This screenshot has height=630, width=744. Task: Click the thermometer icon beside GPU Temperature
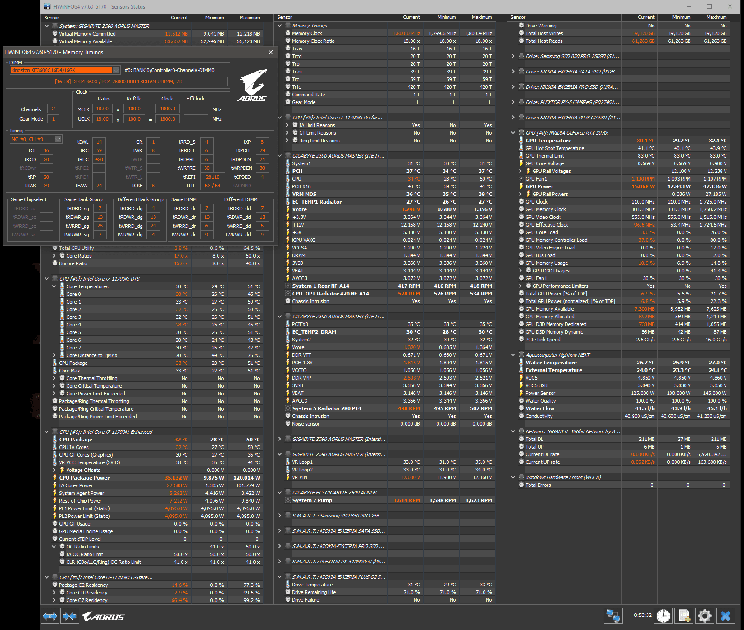(521, 141)
